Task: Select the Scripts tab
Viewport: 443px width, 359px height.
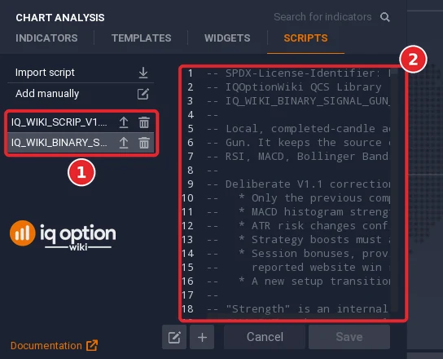Action: coord(305,38)
